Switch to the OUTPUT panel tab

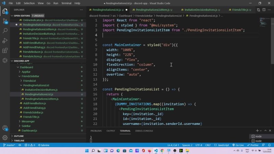111,131
